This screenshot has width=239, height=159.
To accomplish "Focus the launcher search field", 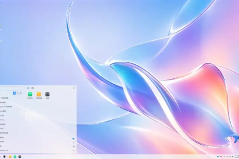I will tap(11, 88).
